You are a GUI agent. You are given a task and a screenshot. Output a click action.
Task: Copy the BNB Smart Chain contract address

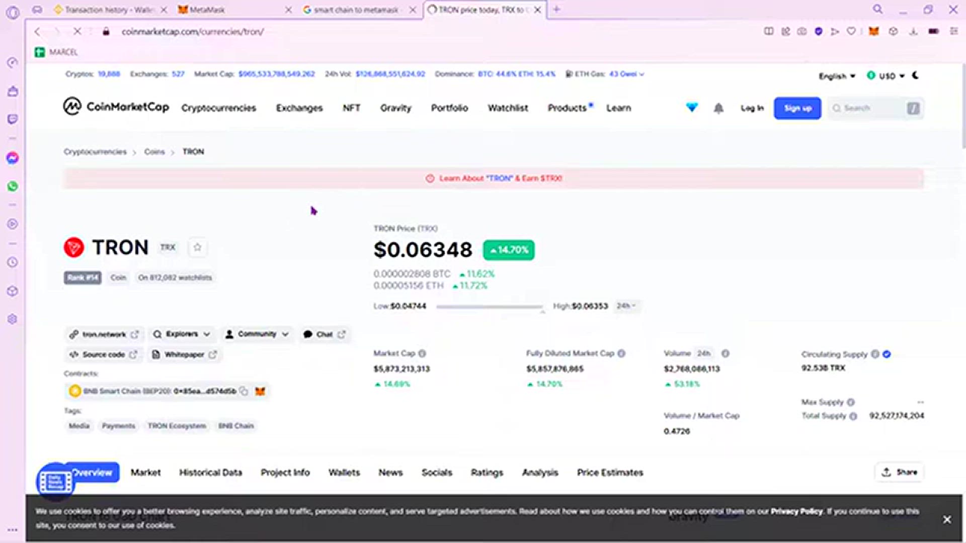click(244, 391)
